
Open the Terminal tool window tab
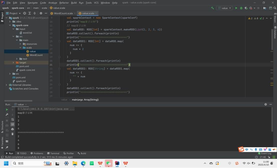[53, 153]
